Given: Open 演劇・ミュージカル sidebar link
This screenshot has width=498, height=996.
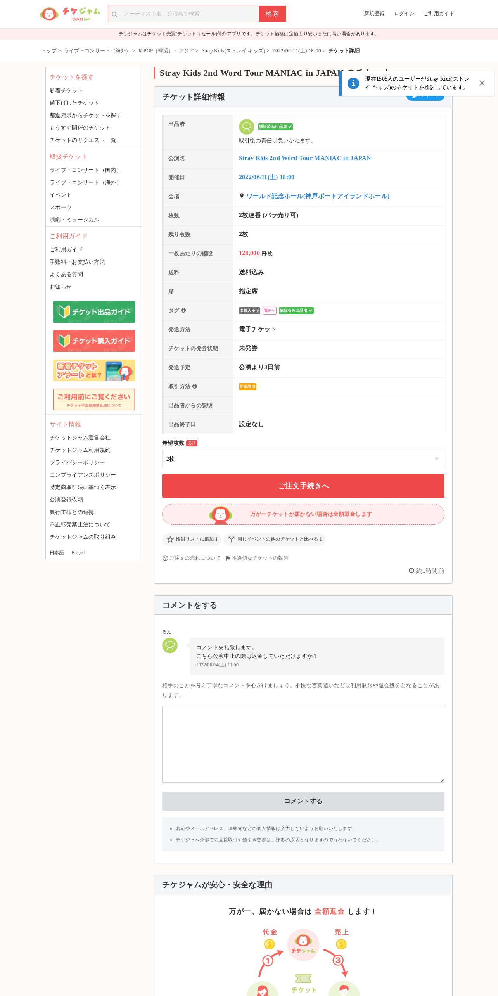Looking at the screenshot, I should (x=74, y=220).
